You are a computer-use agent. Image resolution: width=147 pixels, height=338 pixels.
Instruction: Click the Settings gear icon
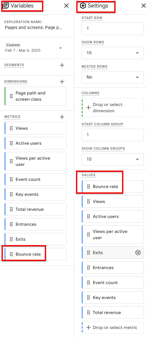pyautogui.click(x=83, y=6)
